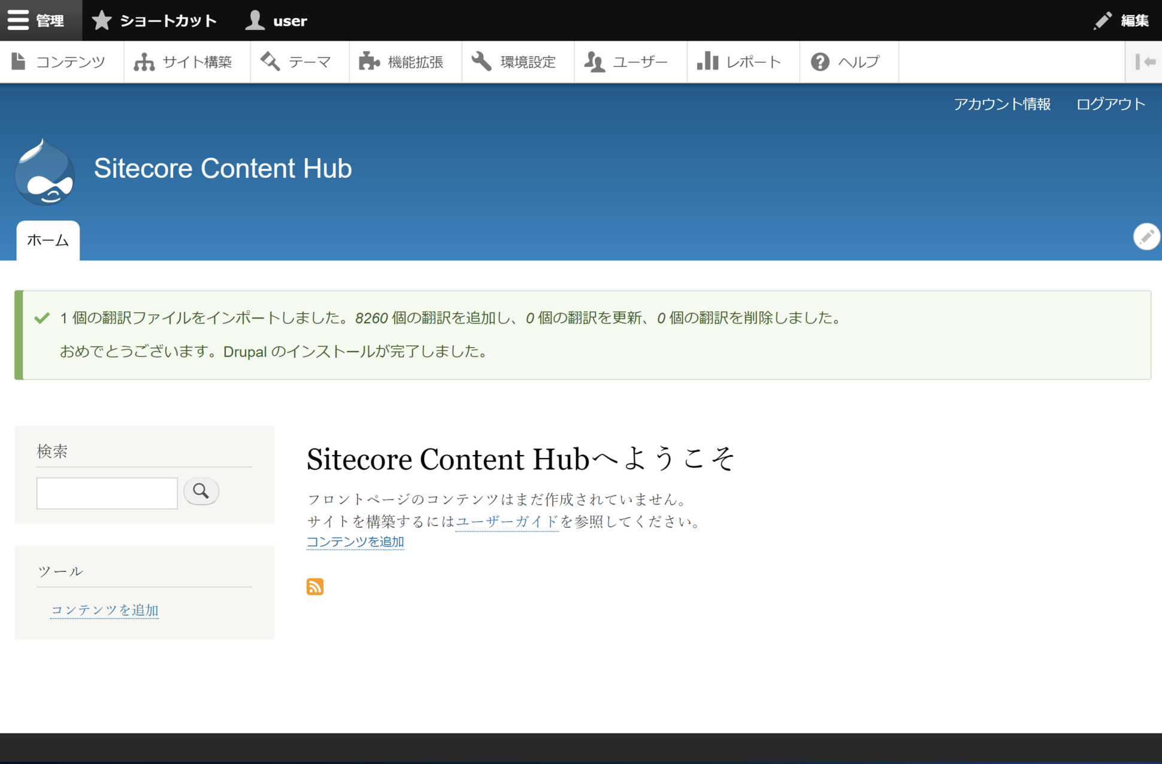Viewport: 1162px width, 764px height.
Task: Click コンテンツを追加 link under welcome text
Action: [x=355, y=542]
